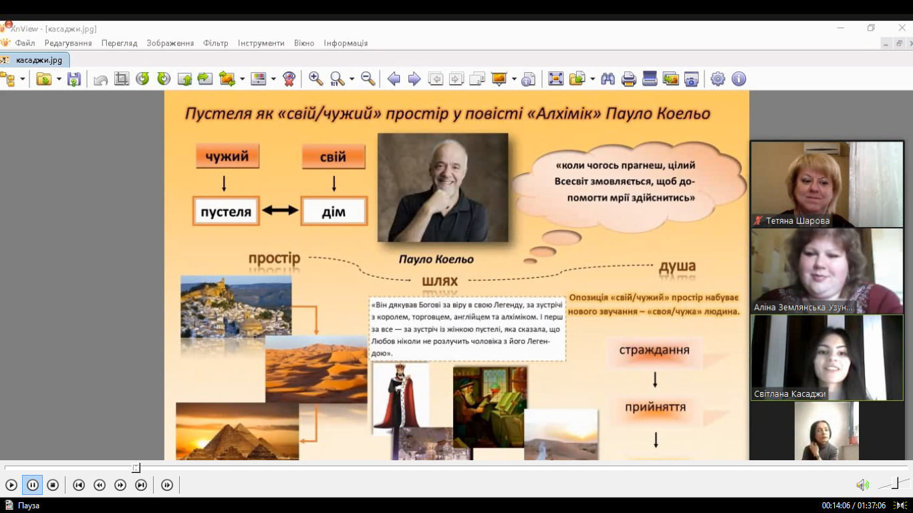Click the horizontal mirror icon with green arrow
Image resolution: width=913 pixels, height=513 pixels.
click(205, 79)
